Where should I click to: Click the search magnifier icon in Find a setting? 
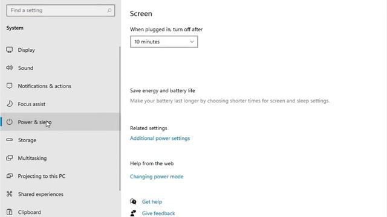pos(109,10)
